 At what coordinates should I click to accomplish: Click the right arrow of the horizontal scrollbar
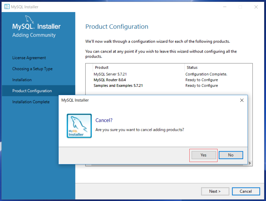[249, 163]
